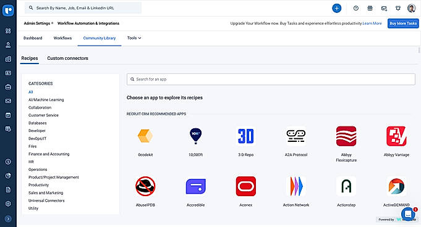421x227 pixels.
Task: Filter by Utility category
Action: 33,208
